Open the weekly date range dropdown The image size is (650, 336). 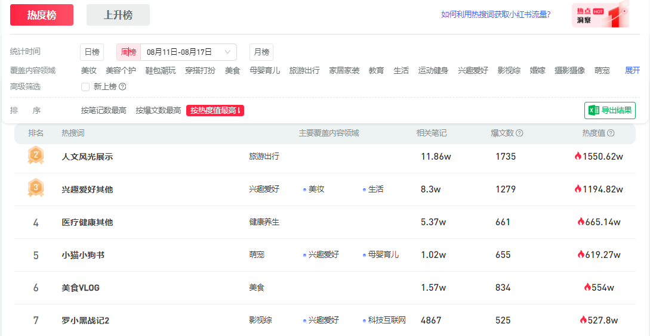pos(188,52)
